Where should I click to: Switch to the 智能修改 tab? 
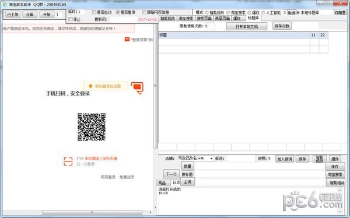[x=167, y=18]
